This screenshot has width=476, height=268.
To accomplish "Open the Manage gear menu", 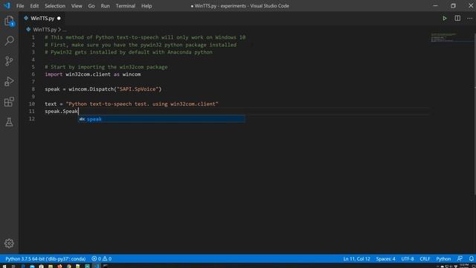I will 9,243.
